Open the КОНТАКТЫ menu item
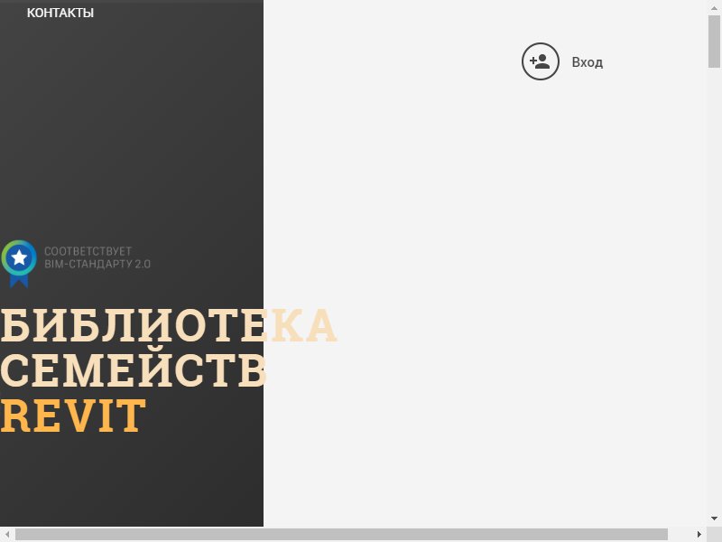 point(60,13)
